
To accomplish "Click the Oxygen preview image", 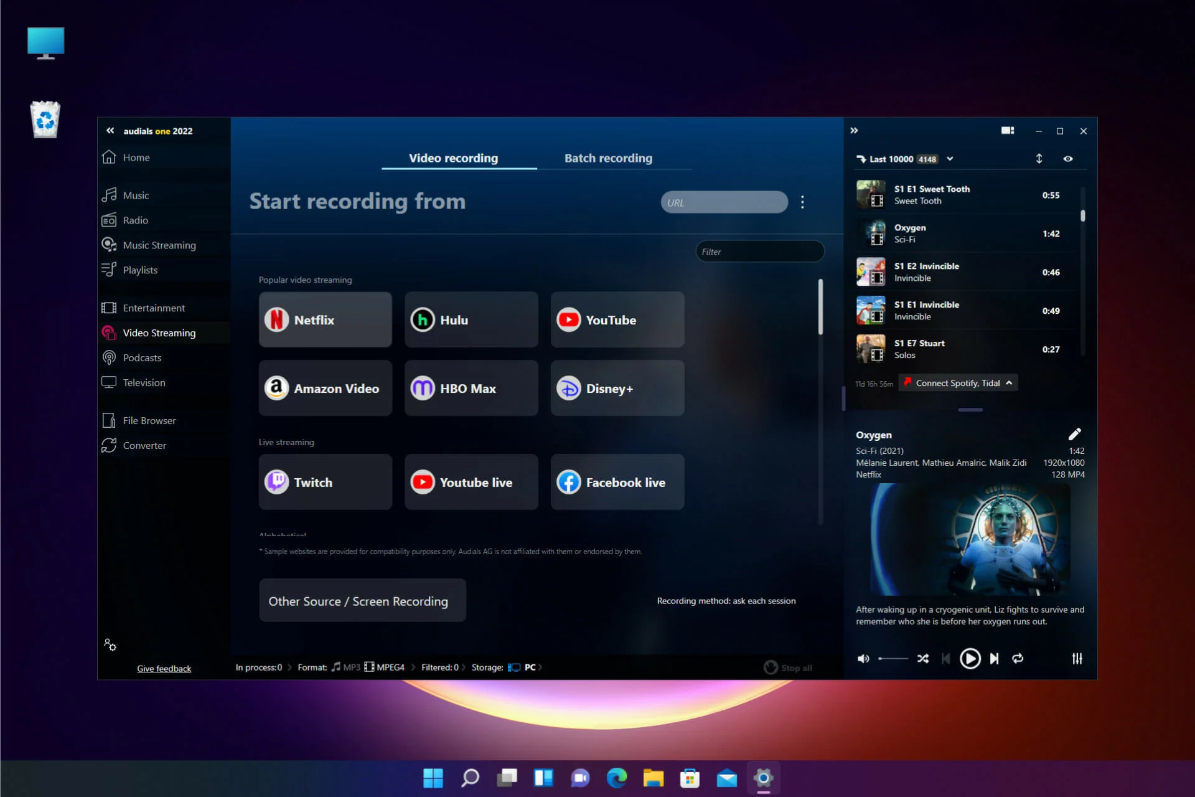I will pos(970,539).
